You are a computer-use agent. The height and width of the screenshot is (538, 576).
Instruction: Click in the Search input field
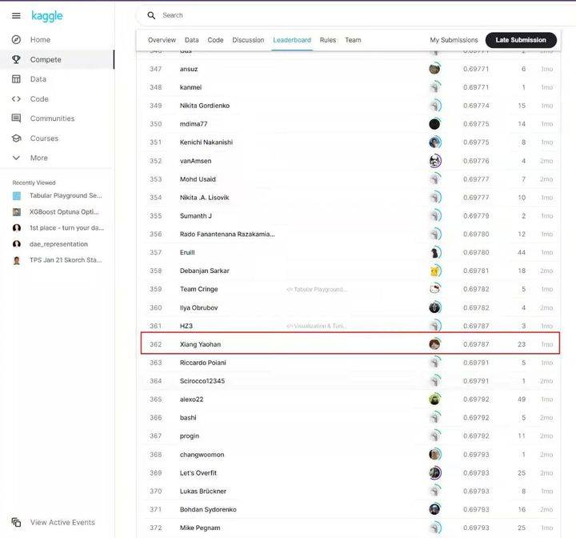[320, 15]
